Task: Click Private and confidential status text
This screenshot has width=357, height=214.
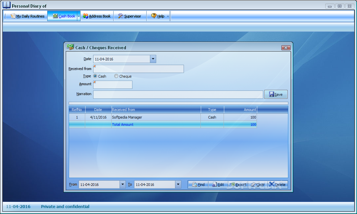Action: click(x=65, y=206)
